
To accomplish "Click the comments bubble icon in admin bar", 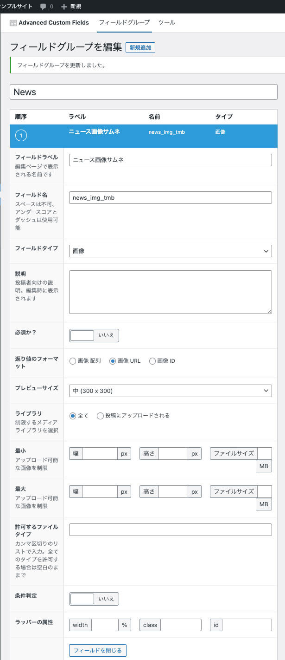I will (43, 7).
